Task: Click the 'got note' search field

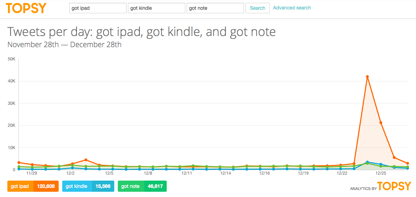Action: click(x=215, y=8)
